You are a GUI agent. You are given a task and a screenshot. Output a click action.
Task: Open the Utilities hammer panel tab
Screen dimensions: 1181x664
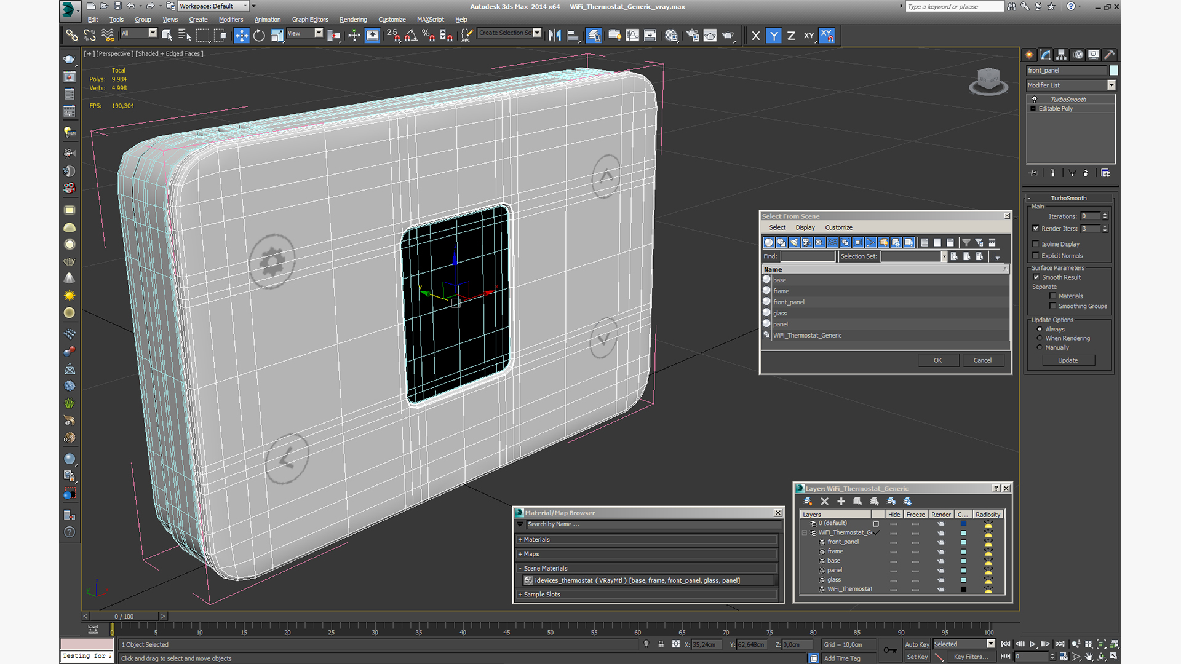click(x=1110, y=55)
